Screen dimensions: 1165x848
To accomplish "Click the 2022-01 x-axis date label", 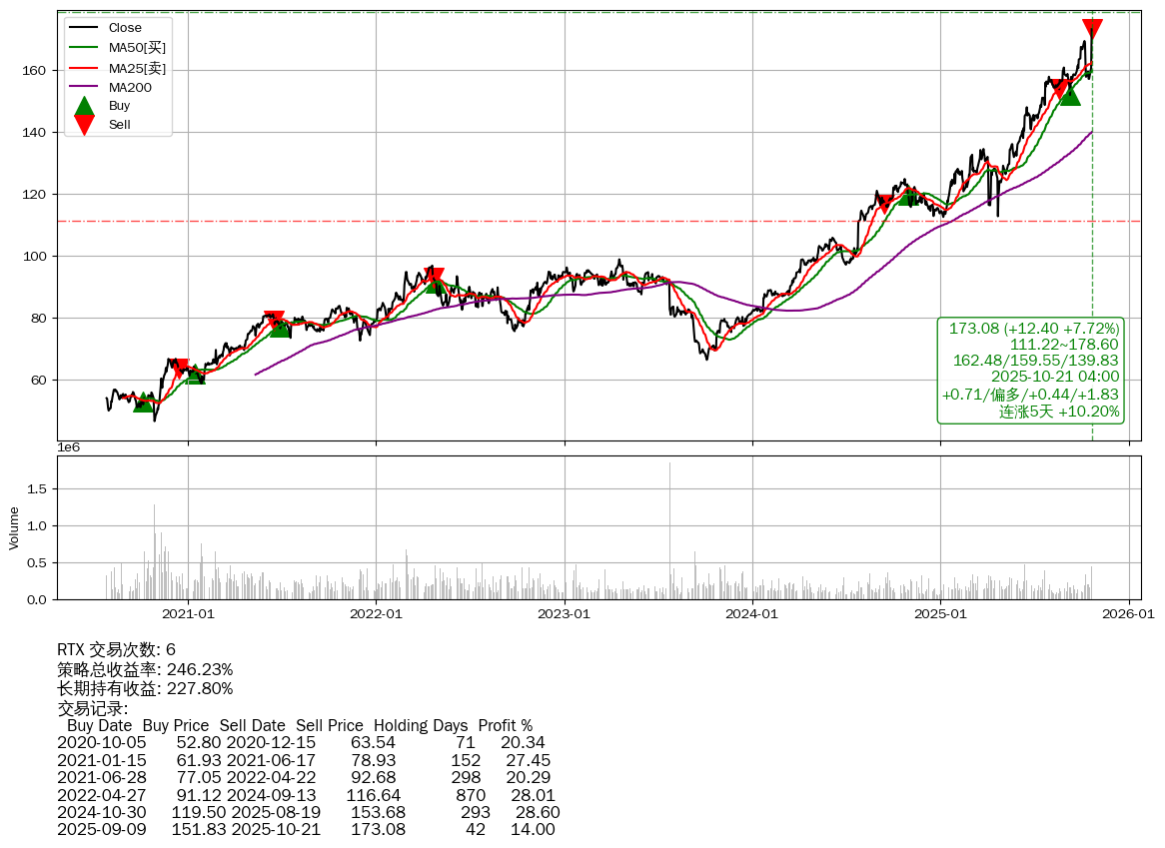I will [x=376, y=614].
